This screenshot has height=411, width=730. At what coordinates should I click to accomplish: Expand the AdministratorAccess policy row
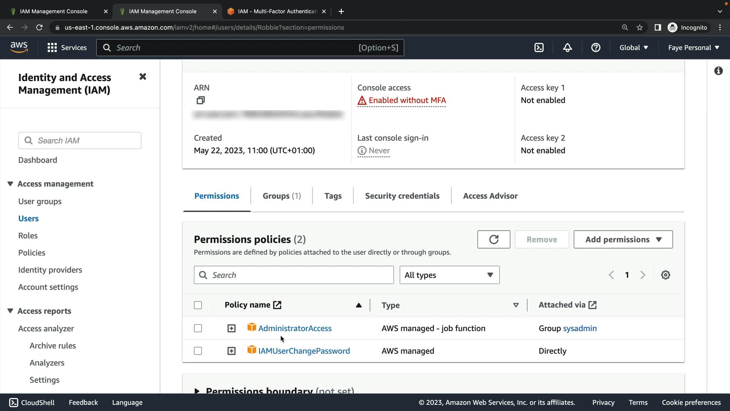coord(231,328)
